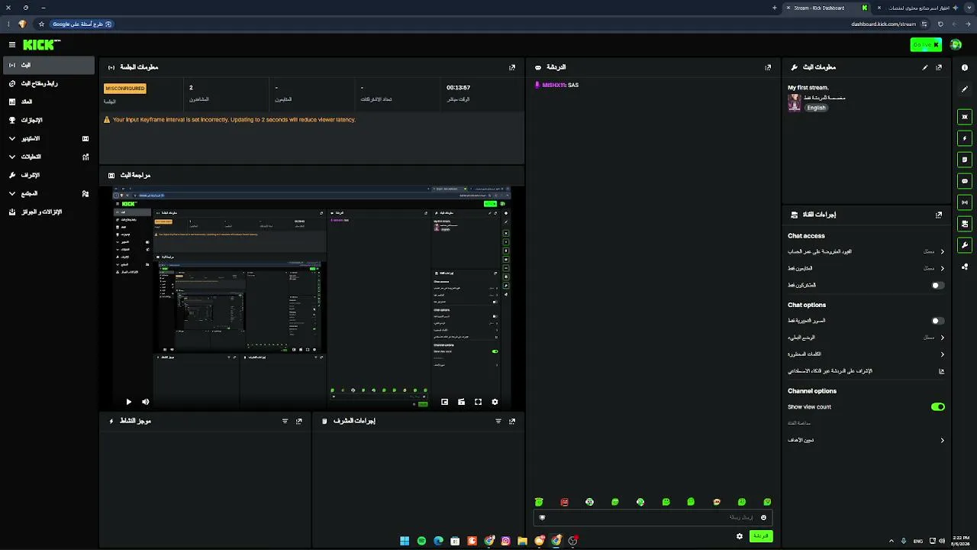Toggle the broadcast signal rail icon
This screenshot has width=977, height=550.
coord(965,202)
